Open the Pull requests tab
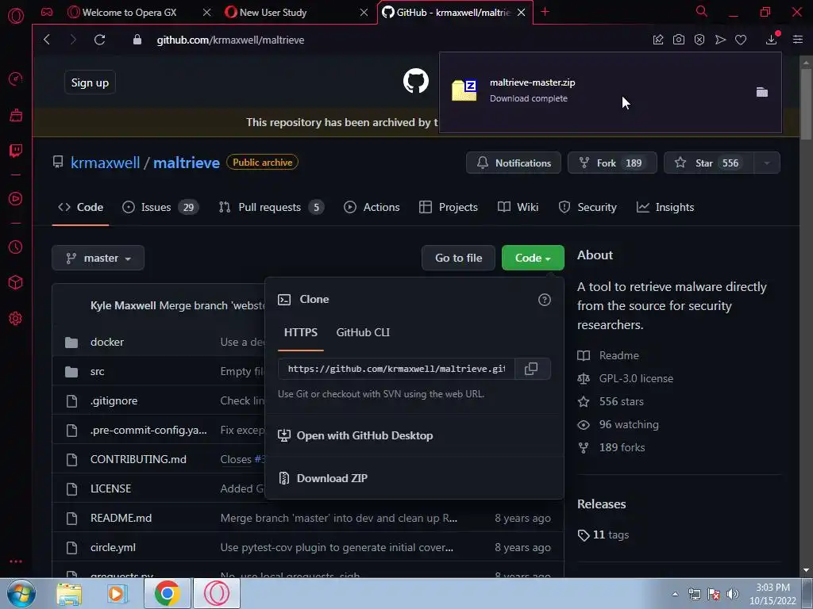Viewport: 813px width, 609px height. 272,207
